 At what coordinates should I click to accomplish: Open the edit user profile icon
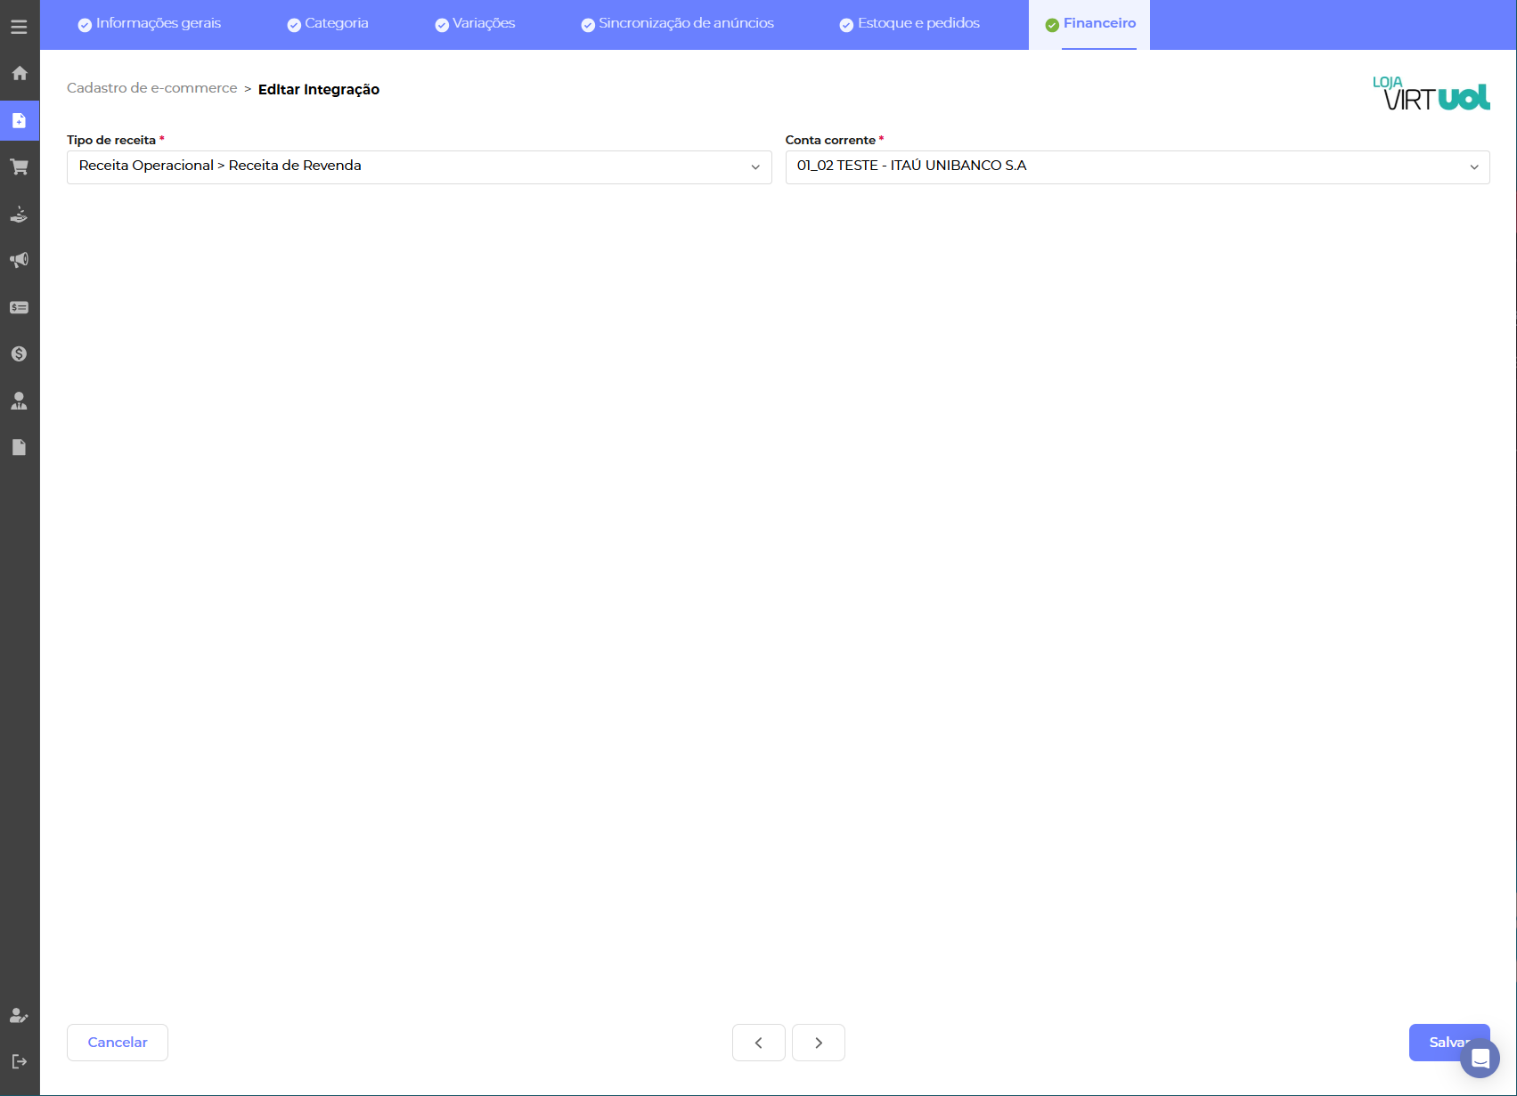coord(19,1016)
